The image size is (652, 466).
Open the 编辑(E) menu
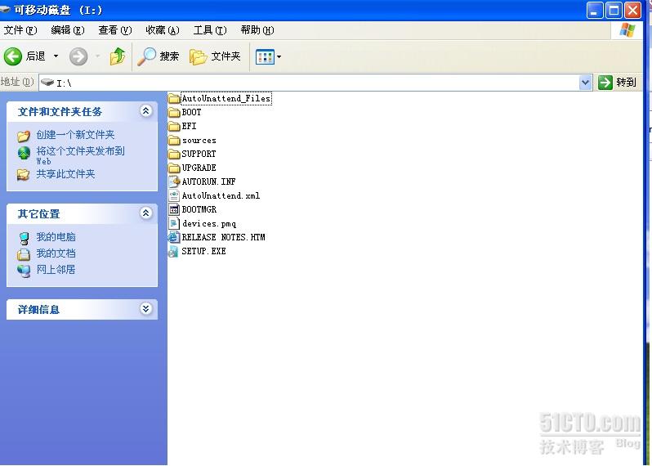[x=67, y=30]
